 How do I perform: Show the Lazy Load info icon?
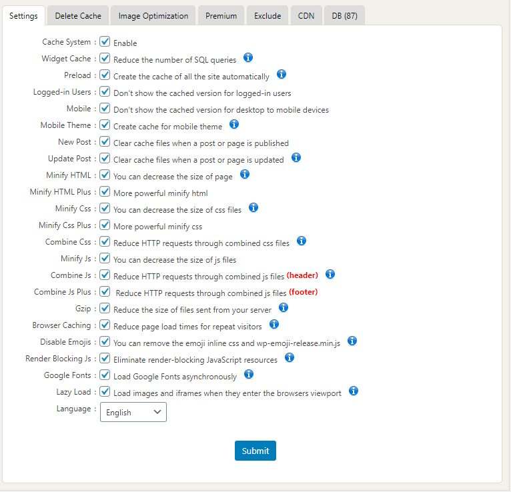click(x=354, y=391)
